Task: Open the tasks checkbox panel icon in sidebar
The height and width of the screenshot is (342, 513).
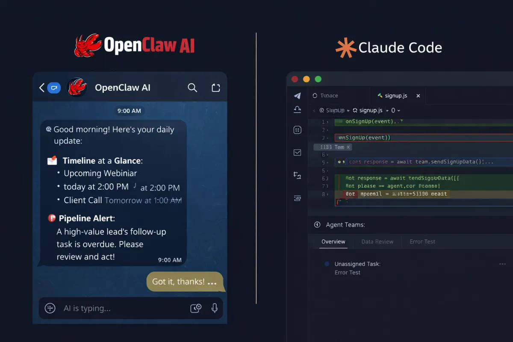Action: click(298, 153)
